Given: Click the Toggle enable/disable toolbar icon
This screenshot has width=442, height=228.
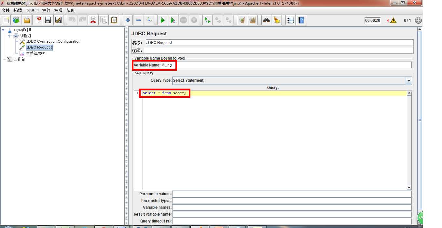Looking at the screenshot, I should pos(149,20).
